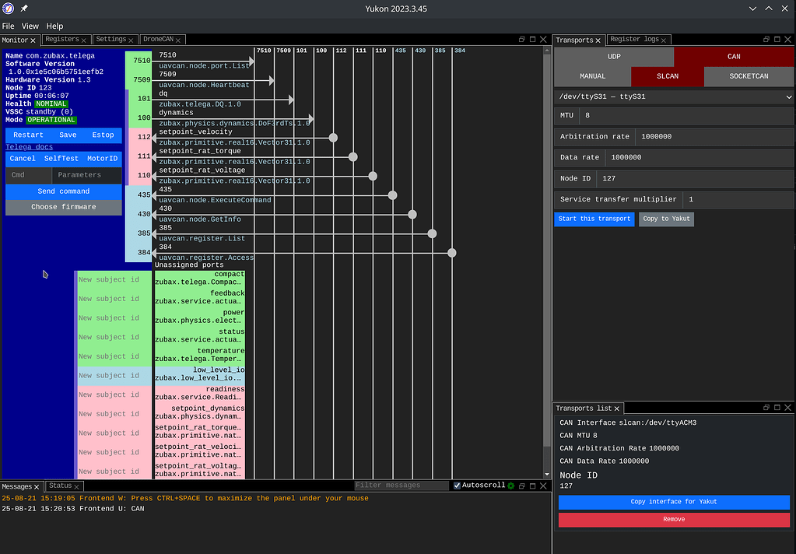The width and height of the screenshot is (796, 554).
Task: Click the Choose firmware button
Action: click(64, 207)
